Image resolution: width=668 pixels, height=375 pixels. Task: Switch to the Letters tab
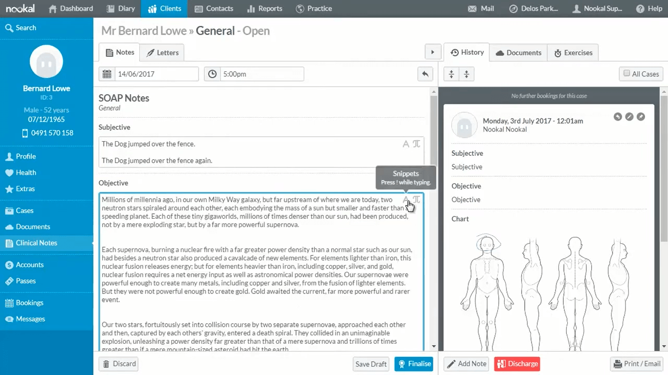(162, 53)
